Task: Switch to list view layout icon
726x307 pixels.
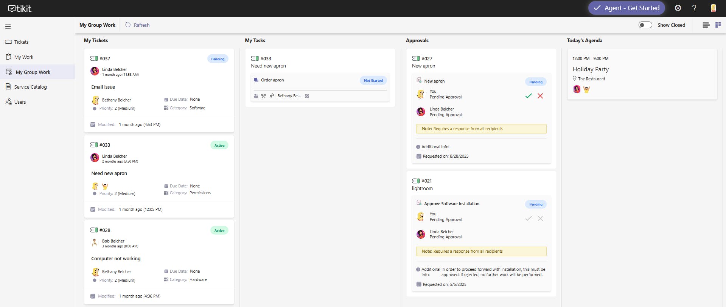Action: point(706,25)
